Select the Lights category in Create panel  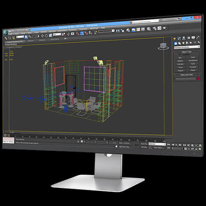183,43
